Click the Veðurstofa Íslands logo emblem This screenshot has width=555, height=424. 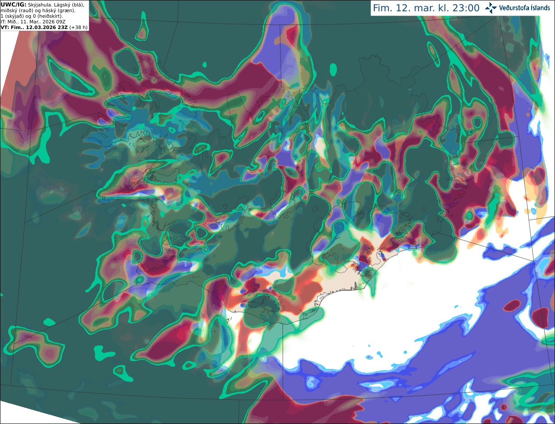491,8
